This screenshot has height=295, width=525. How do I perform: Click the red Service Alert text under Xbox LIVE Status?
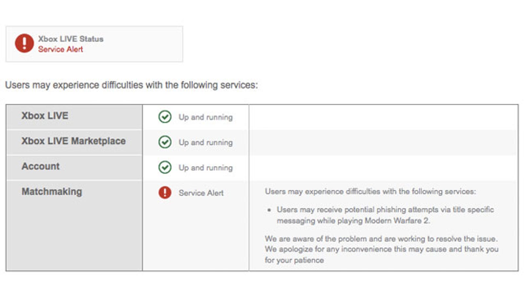[61, 49]
